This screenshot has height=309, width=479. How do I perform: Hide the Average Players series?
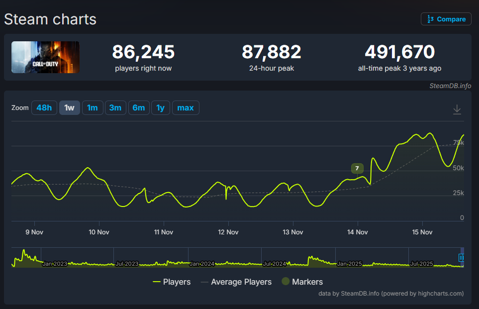tap(236, 282)
